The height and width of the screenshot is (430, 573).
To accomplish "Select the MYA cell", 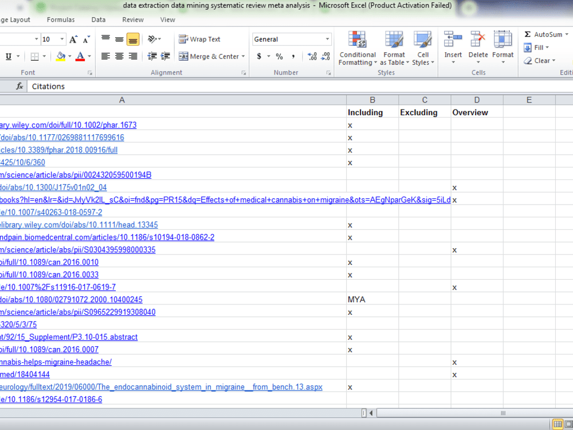I will click(x=372, y=299).
